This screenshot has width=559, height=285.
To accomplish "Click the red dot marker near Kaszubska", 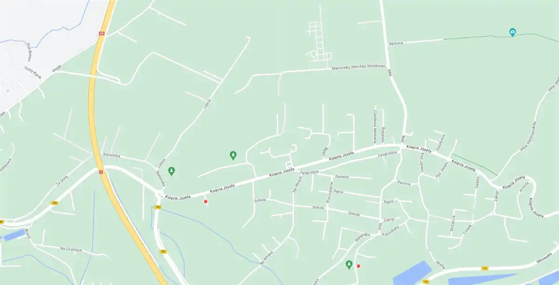I will [358, 266].
